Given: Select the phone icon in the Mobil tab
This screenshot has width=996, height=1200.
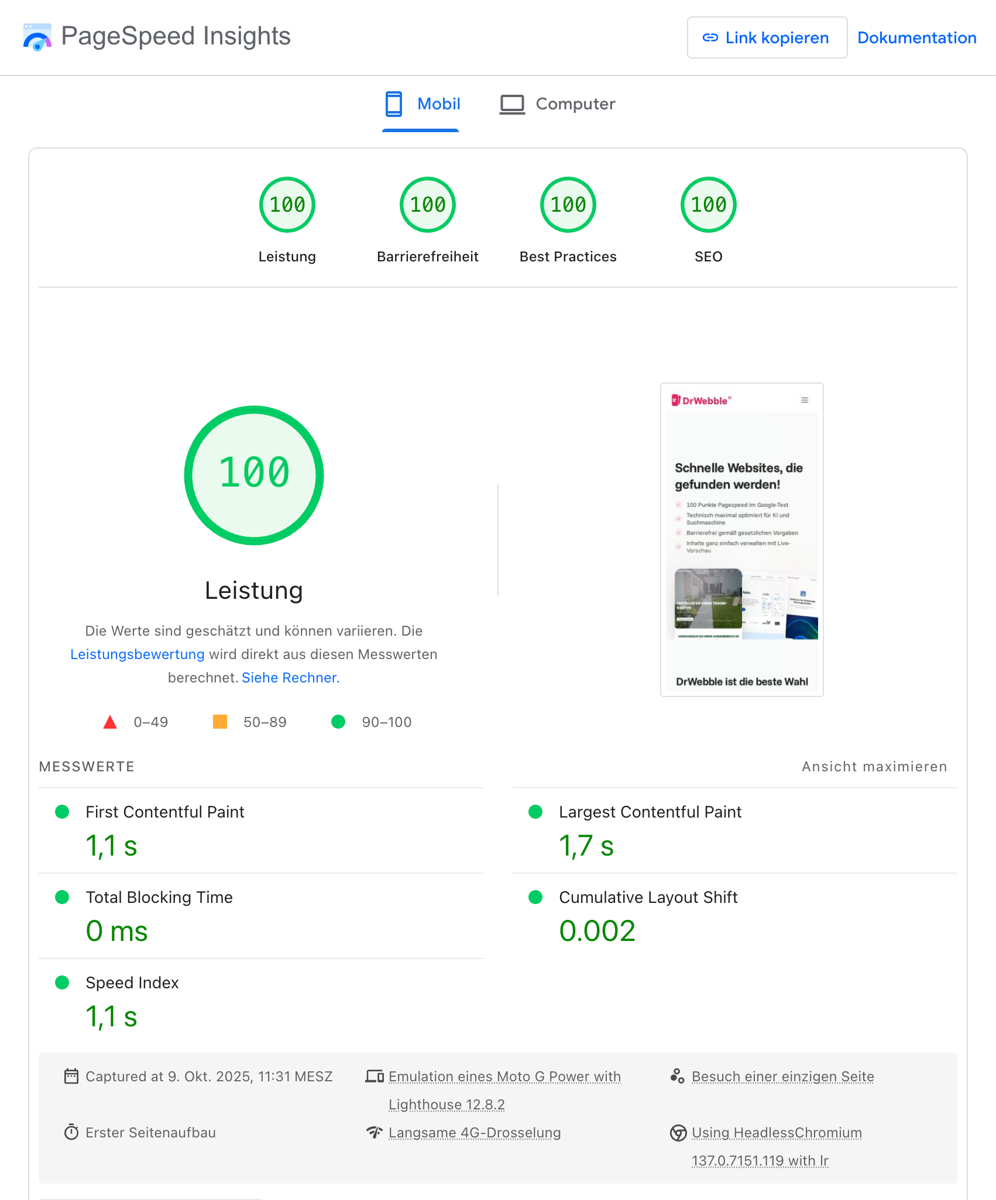Looking at the screenshot, I should click(393, 104).
